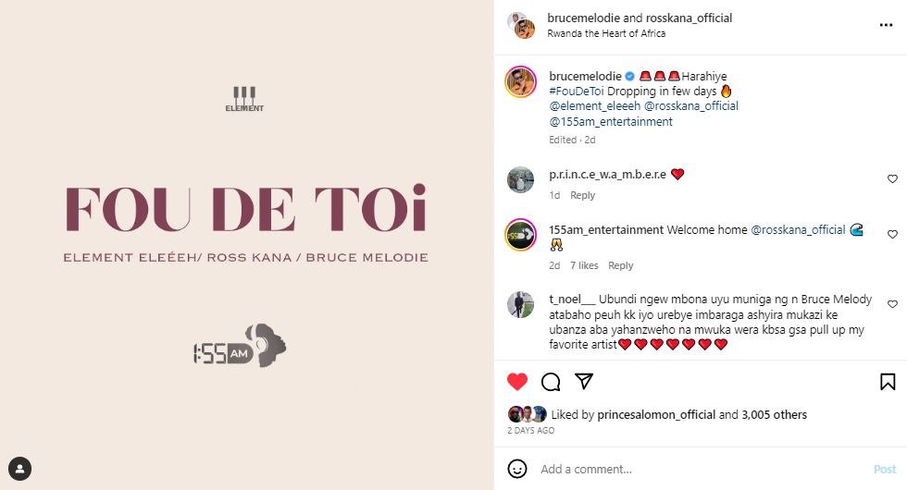
Task: Show tagged people icon on image
Action: tap(20, 469)
